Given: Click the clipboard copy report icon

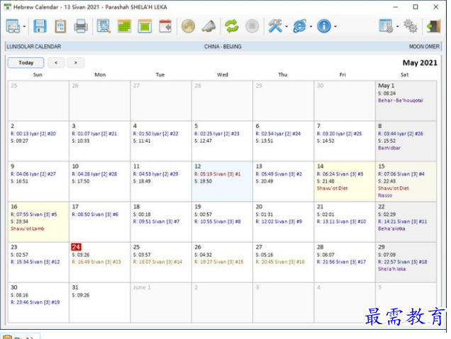Looking at the screenshot, I should point(60,26).
